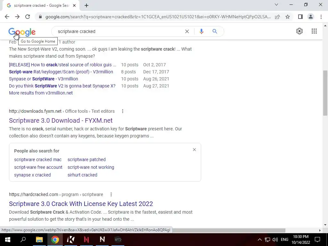The image size is (328, 246).
Task: Go forward in browser history
Action: point(17,17)
